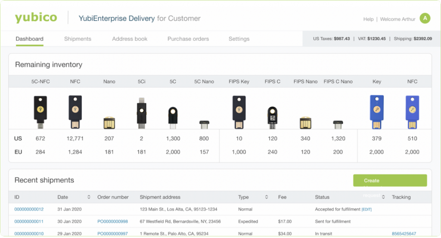Click VAT: $1230.45 value
The height and width of the screenshot is (238, 441).
pos(372,39)
